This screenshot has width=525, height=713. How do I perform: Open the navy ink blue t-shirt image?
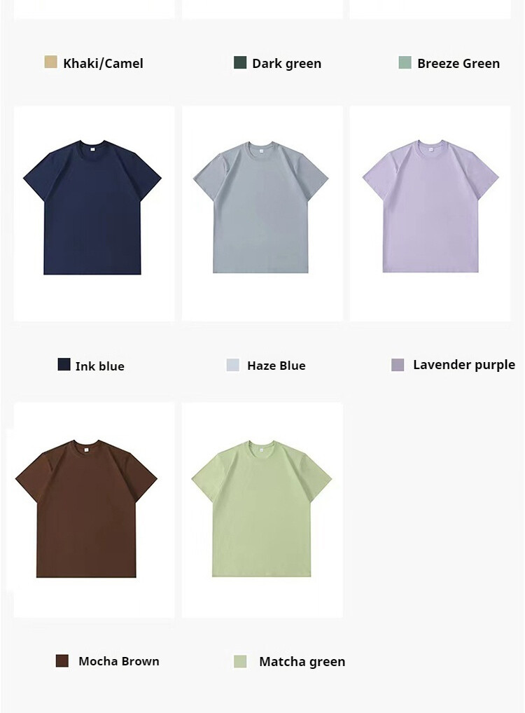(94, 214)
